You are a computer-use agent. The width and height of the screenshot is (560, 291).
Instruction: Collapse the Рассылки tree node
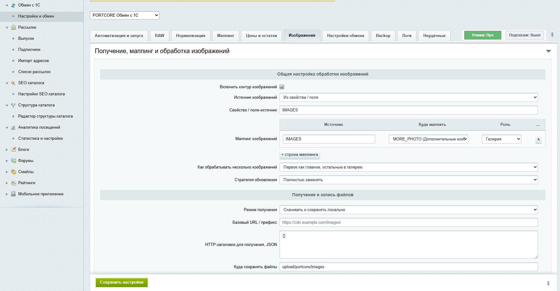[7, 28]
